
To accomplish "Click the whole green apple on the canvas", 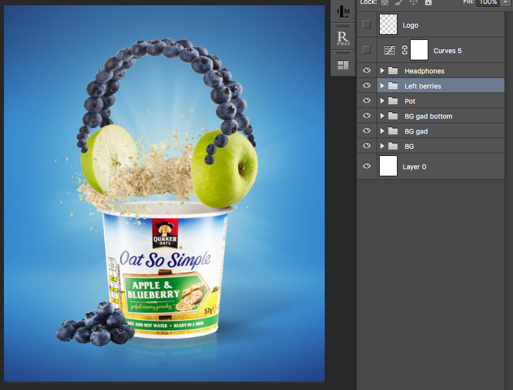I will point(224,168).
